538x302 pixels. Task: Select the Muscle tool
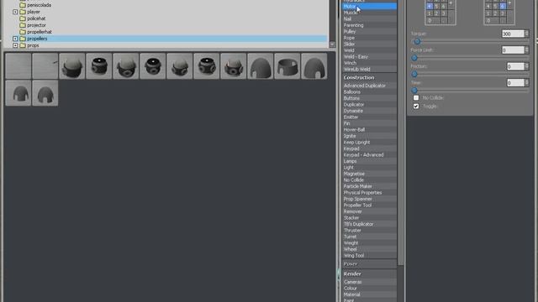369,13
